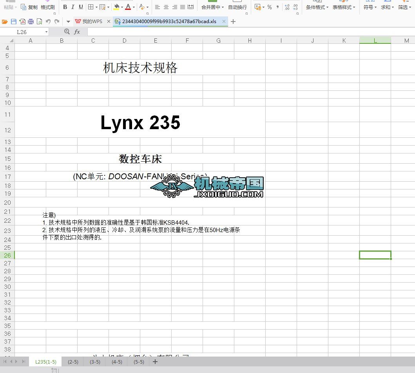This screenshot has width=415, height=373.
Task: Switch to sheet tab (2-5)
Action: pos(73,362)
